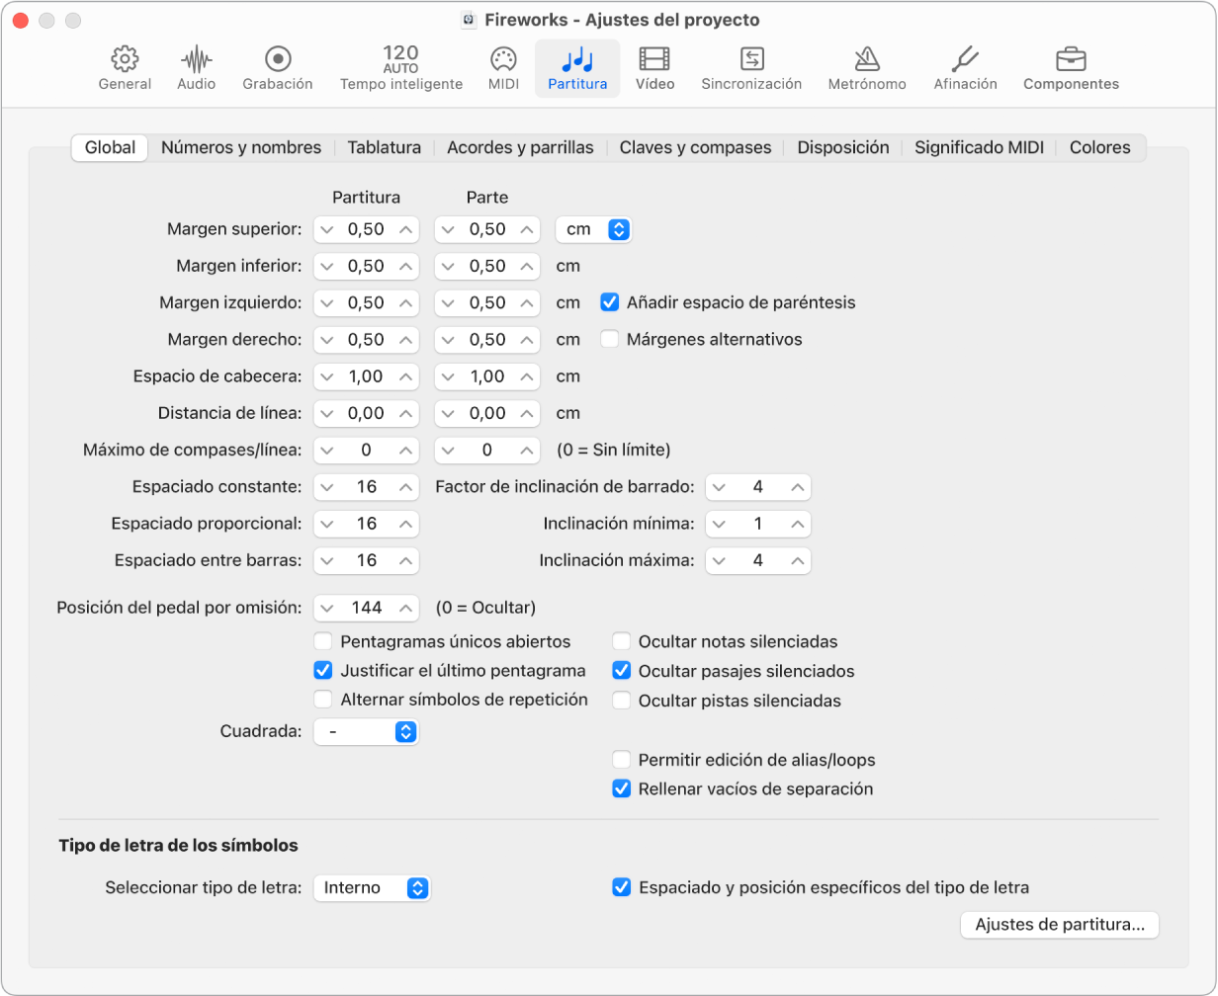The image size is (1218, 996).
Task: Toggle Añadir espacio de paréntesis checkbox
Action: point(610,302)
